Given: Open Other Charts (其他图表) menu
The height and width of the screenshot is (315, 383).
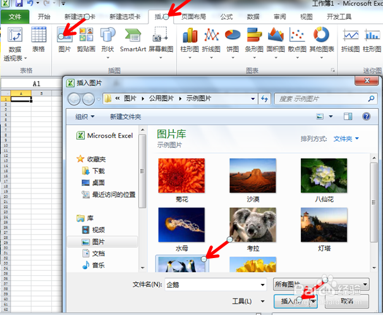Looking at the screenshot, I should click(x=322, y=43).
